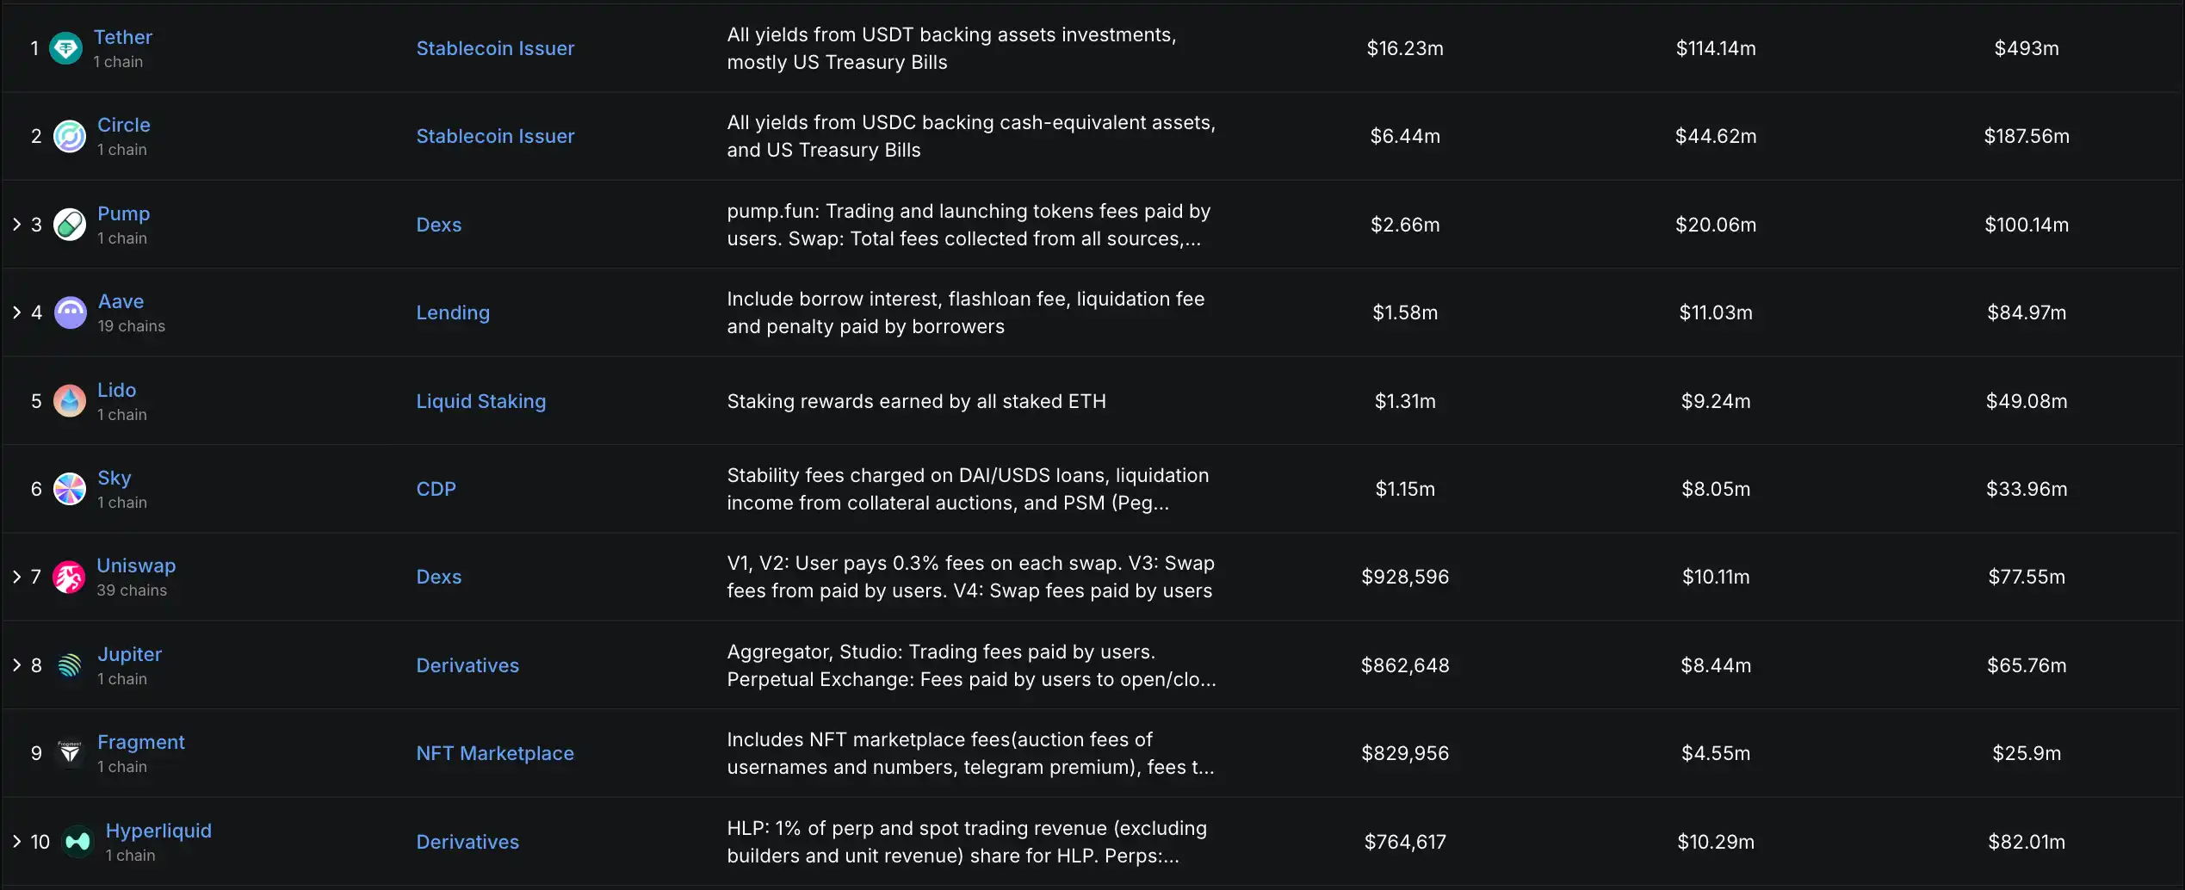The image size is (2185, 890).
Task: Expand the Jupiter row chevron
Action: tap(16, 665)
